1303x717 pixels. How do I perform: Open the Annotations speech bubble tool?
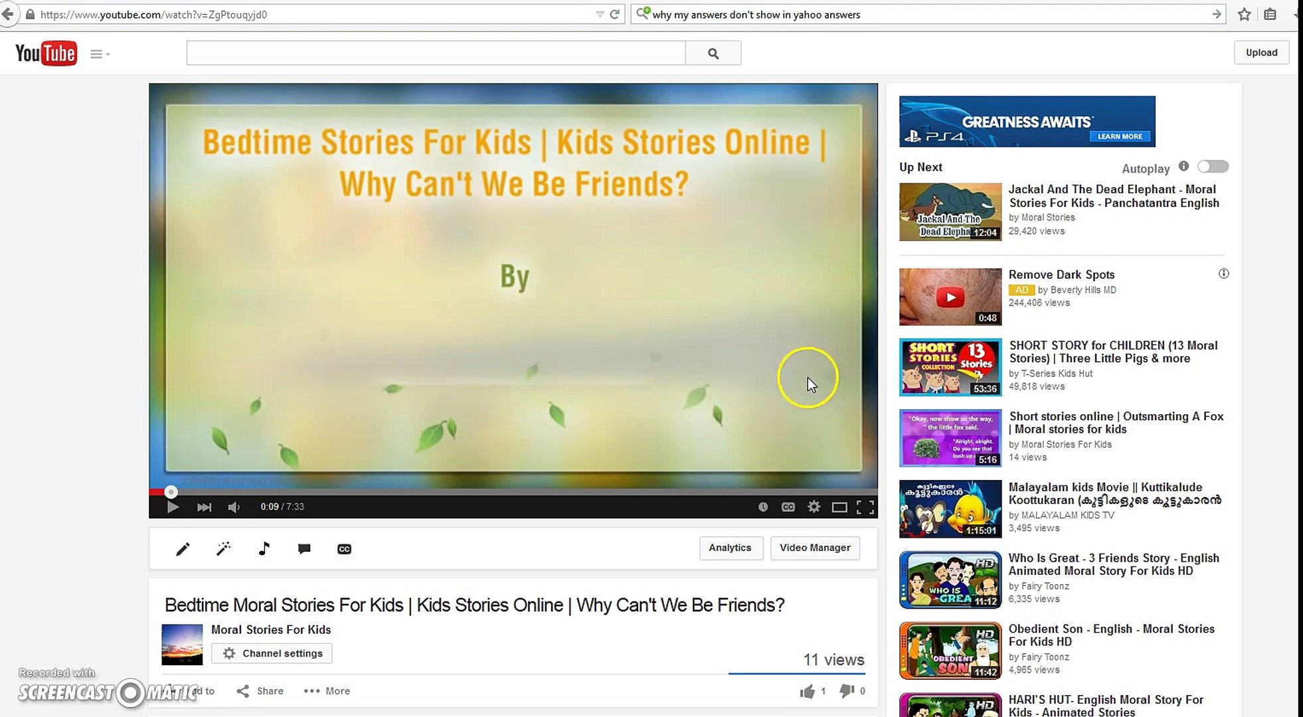[x=304, y=548]
